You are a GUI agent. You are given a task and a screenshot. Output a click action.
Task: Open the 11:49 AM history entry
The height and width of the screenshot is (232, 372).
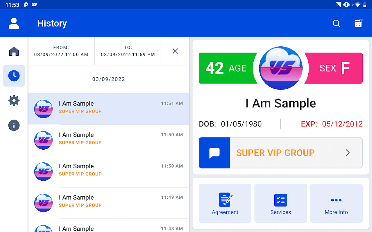109,203
